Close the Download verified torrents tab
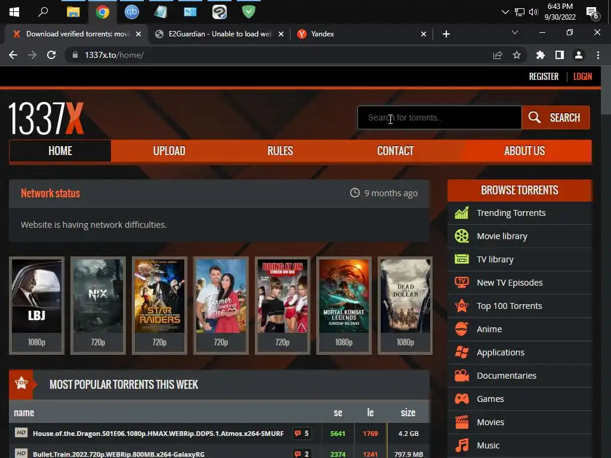611x458 pixels. (x=138, y=34)
